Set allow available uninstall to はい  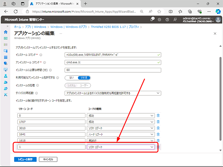71,78
